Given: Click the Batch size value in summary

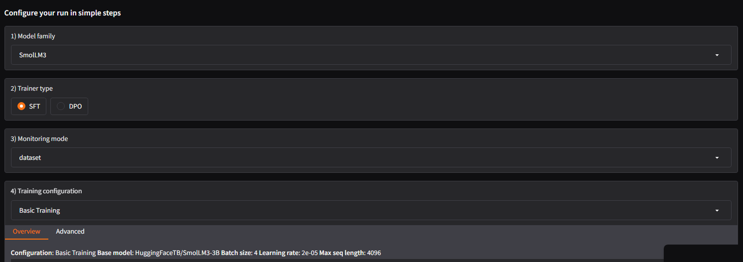Looking at the screenshot, I should [256, 253].
